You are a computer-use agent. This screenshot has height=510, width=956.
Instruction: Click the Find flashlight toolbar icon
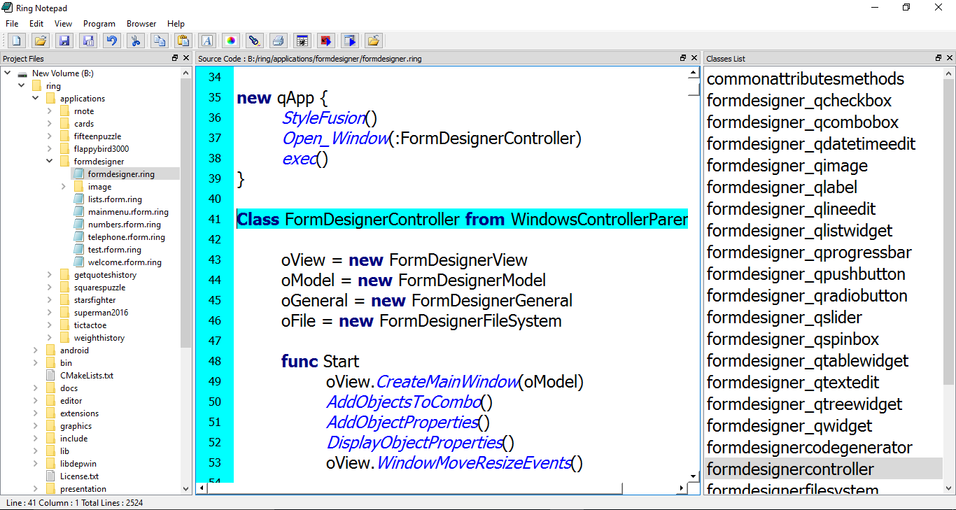[x=254, y=41]
